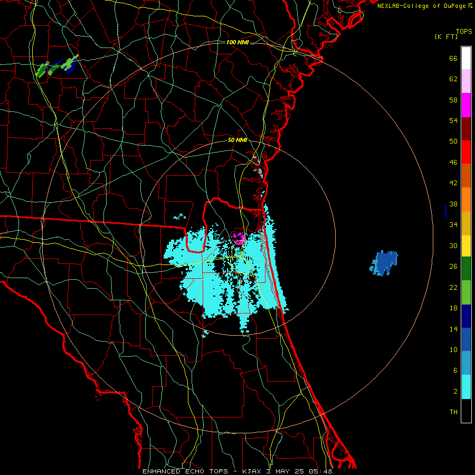Viewport: 475px width, 475px height.
Task: Click the 05:48 timestamp in the caption
Action: point(320,471)
